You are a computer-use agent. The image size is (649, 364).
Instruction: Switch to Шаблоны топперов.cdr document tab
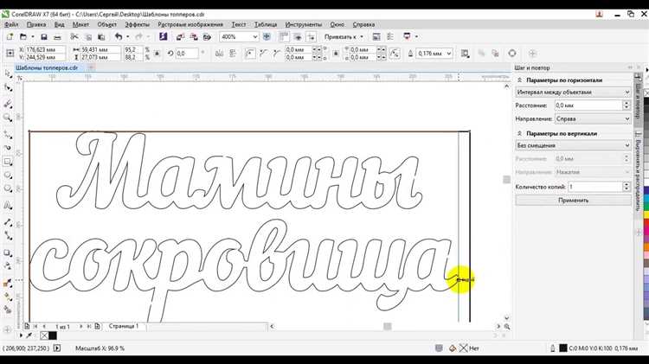[x=47, y=67]
